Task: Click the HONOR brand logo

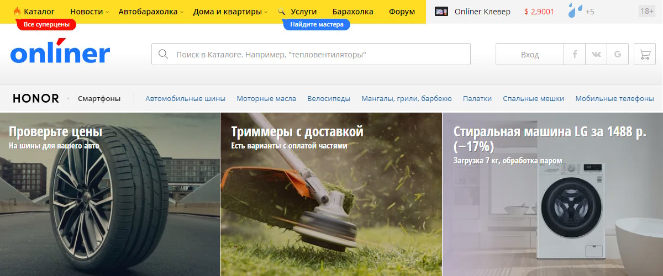Action: point(36,99)
